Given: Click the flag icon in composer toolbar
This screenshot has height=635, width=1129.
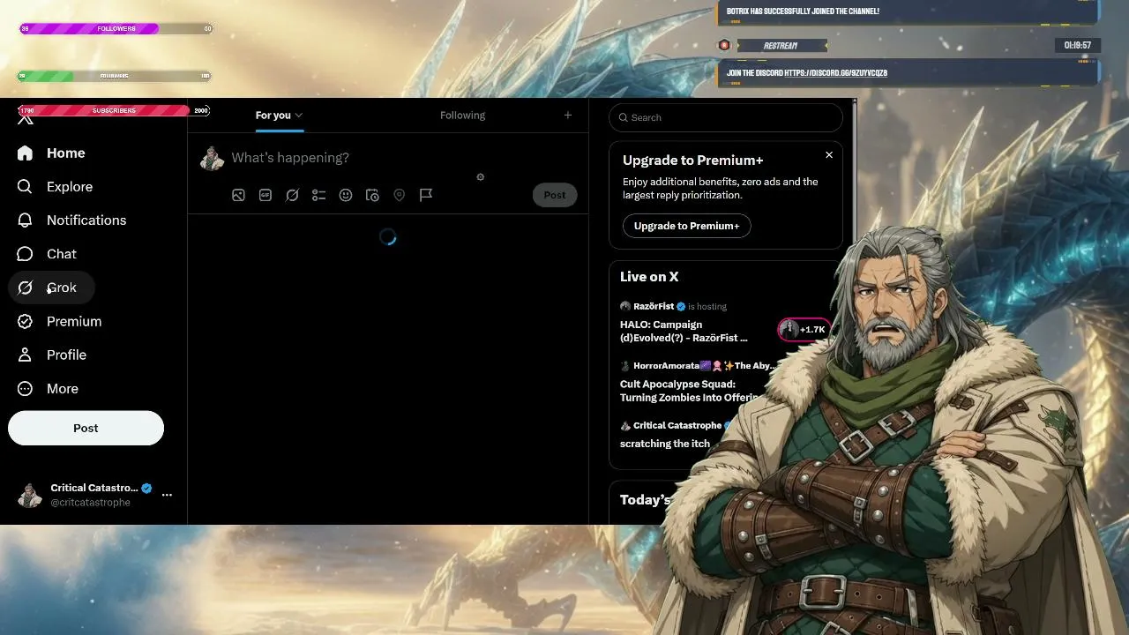Looking at the screenshot, I should click(x=426, y=195).
